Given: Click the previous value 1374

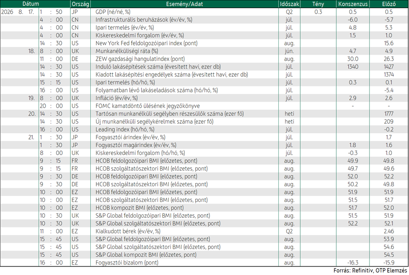Looking at the screenshot, I should pos(389,74).
